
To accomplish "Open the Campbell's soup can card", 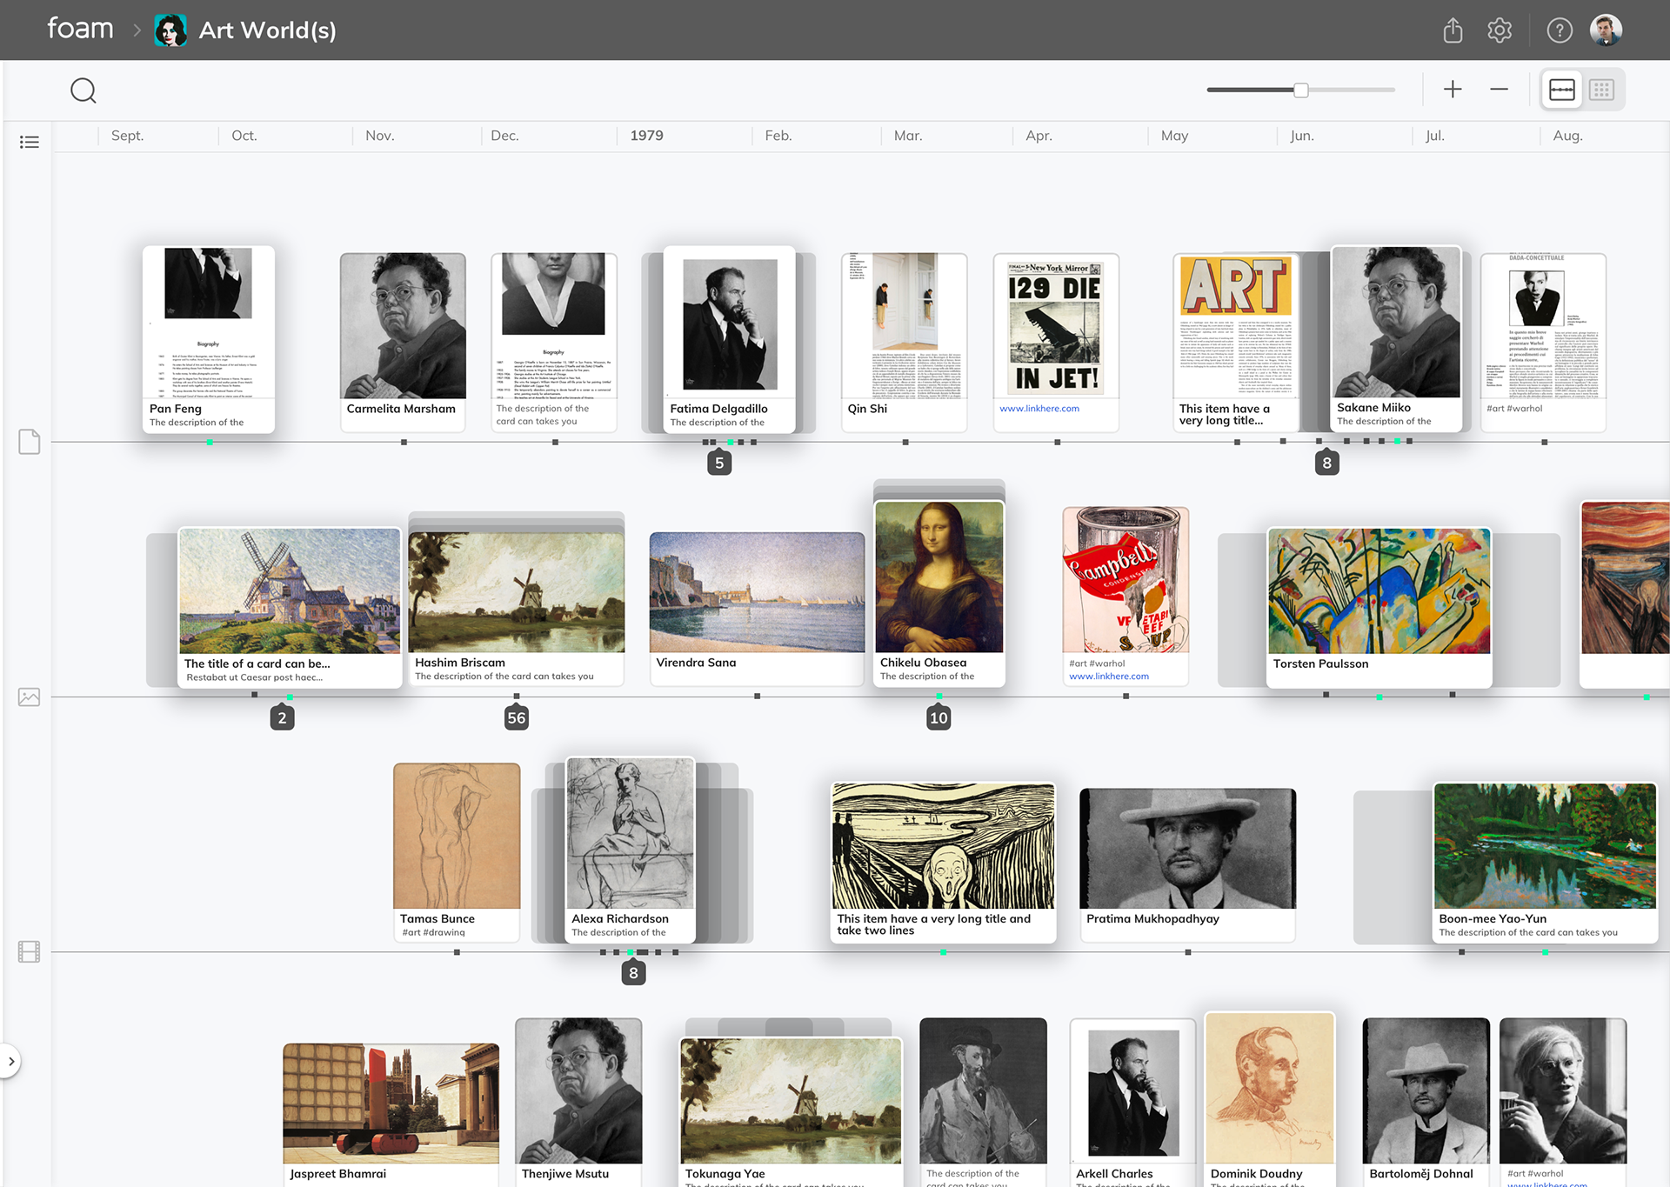I will click(1126, 597).
